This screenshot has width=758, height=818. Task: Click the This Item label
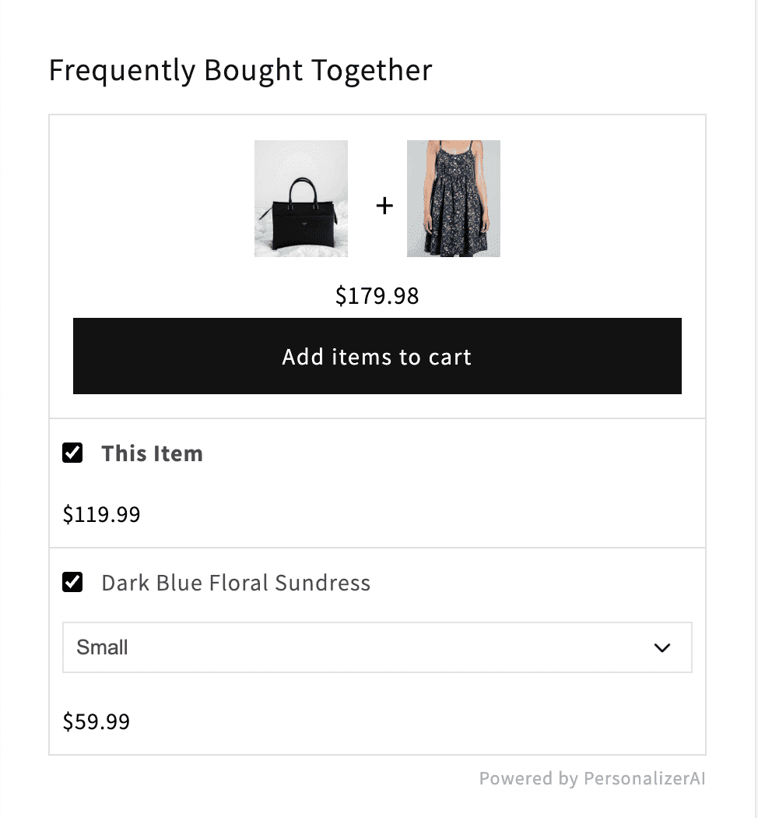pos(152,453)
